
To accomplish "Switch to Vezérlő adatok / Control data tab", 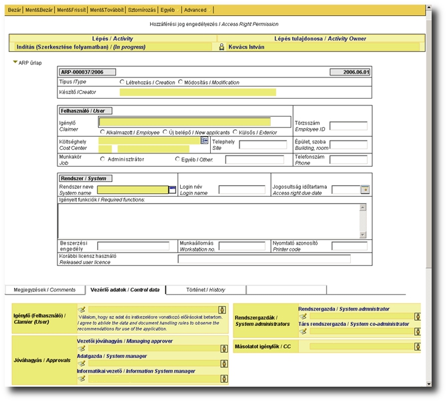I will click(x=125, y=290).
